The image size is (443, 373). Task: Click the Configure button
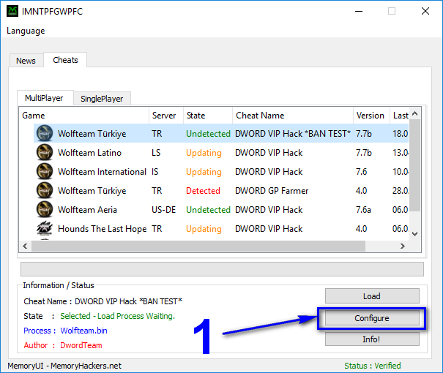click(x=372, y=318)
